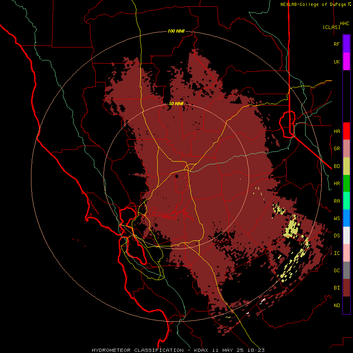The image size is (353, 353).
Task: Click the BI dark-red legend swatch
Action: 346,288
